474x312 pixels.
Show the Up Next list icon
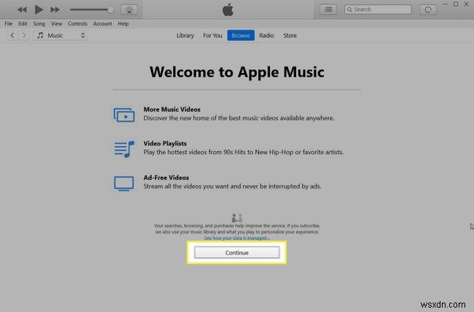point(328,9)
